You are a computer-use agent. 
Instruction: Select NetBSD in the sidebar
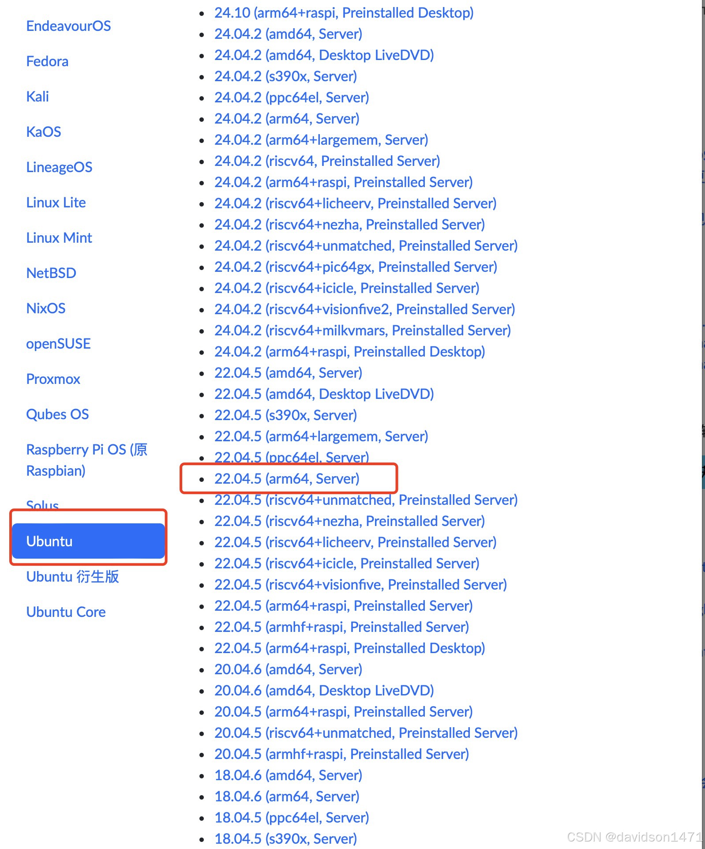pos(51,273)
